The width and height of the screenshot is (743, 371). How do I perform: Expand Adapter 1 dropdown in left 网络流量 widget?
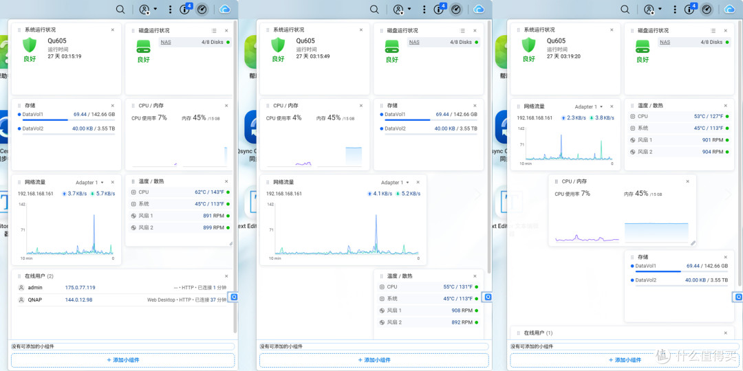tap(89, 182)
